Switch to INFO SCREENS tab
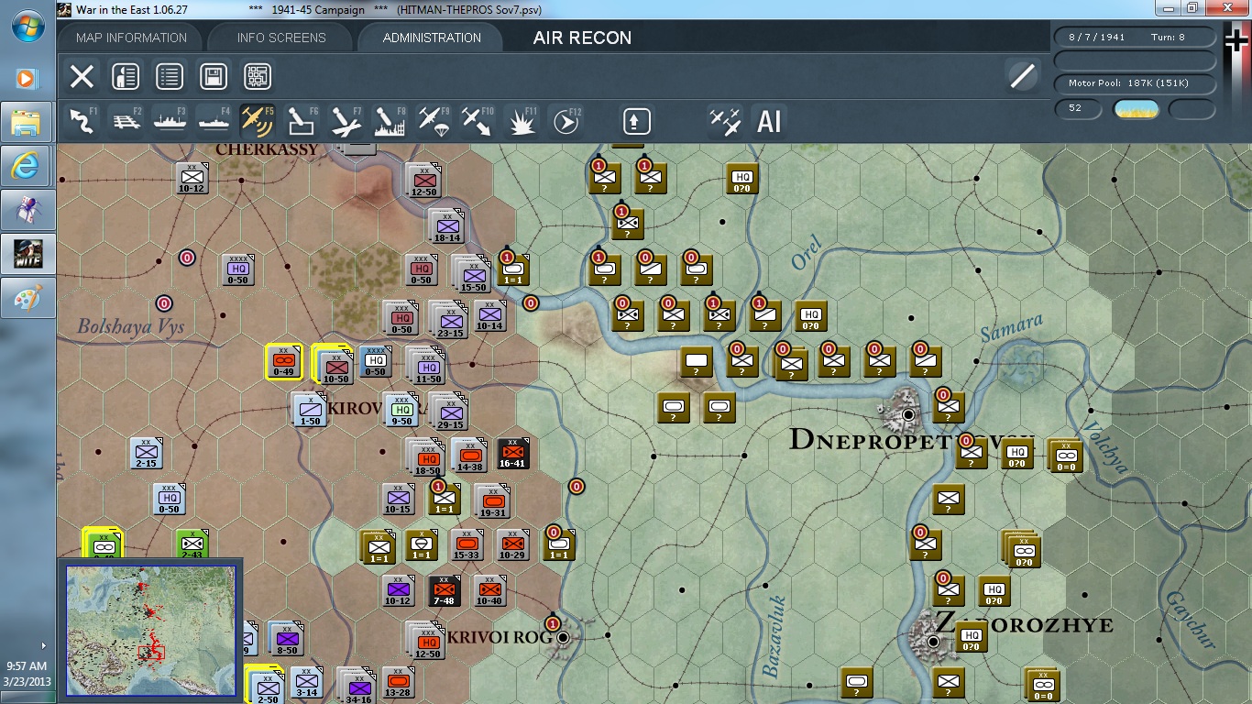 (281, 38)
